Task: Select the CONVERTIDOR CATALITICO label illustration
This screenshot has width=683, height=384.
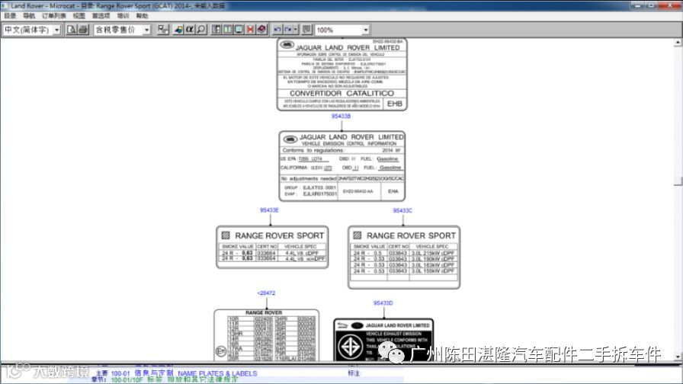Action: pyautogui.click(x=342, y=75)
